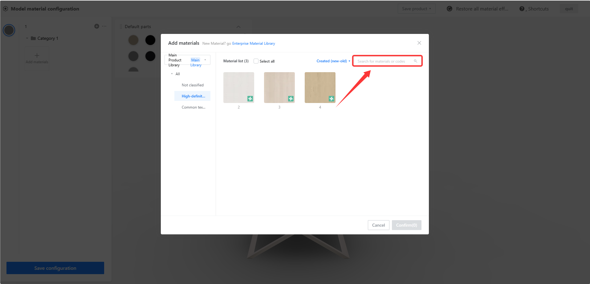
Task: Select material thumbnail 4
Action: click(320, 88)
